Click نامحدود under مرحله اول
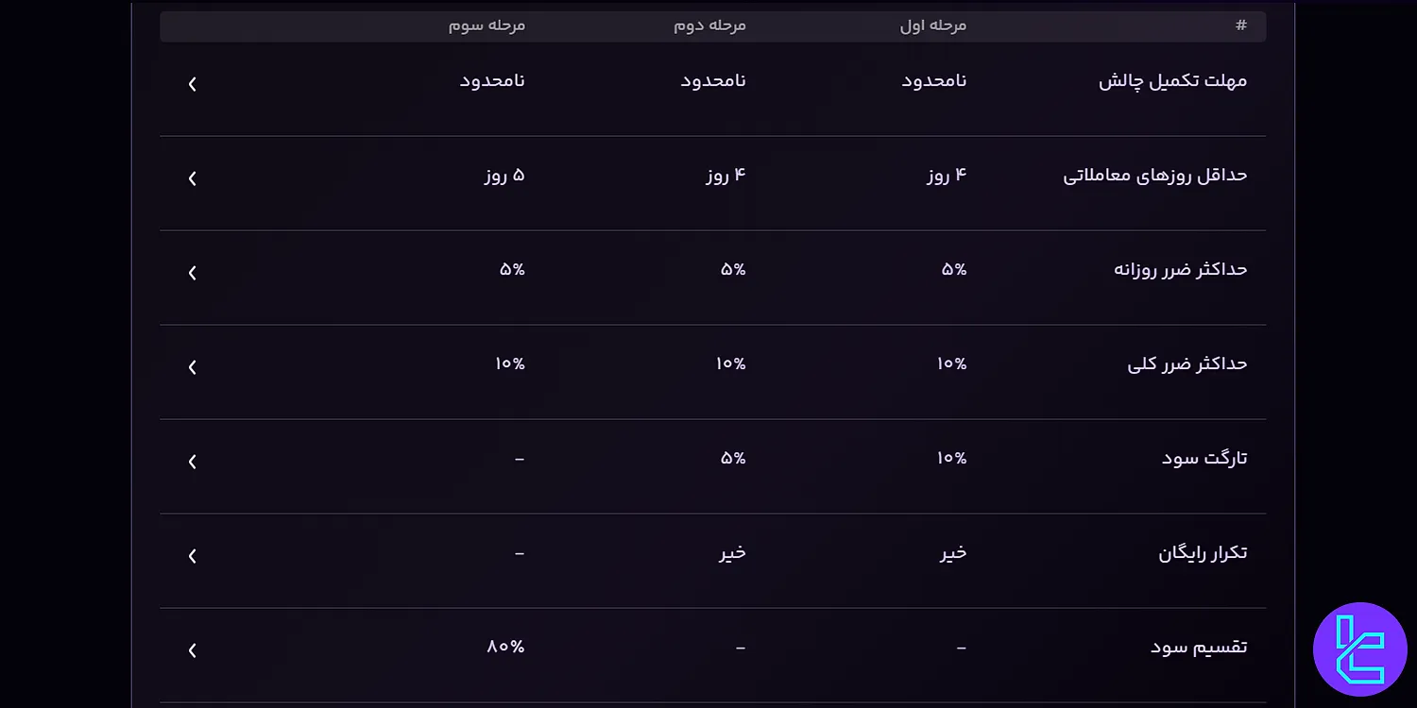Screen dimensions: 1417x708 pos(931,80)
